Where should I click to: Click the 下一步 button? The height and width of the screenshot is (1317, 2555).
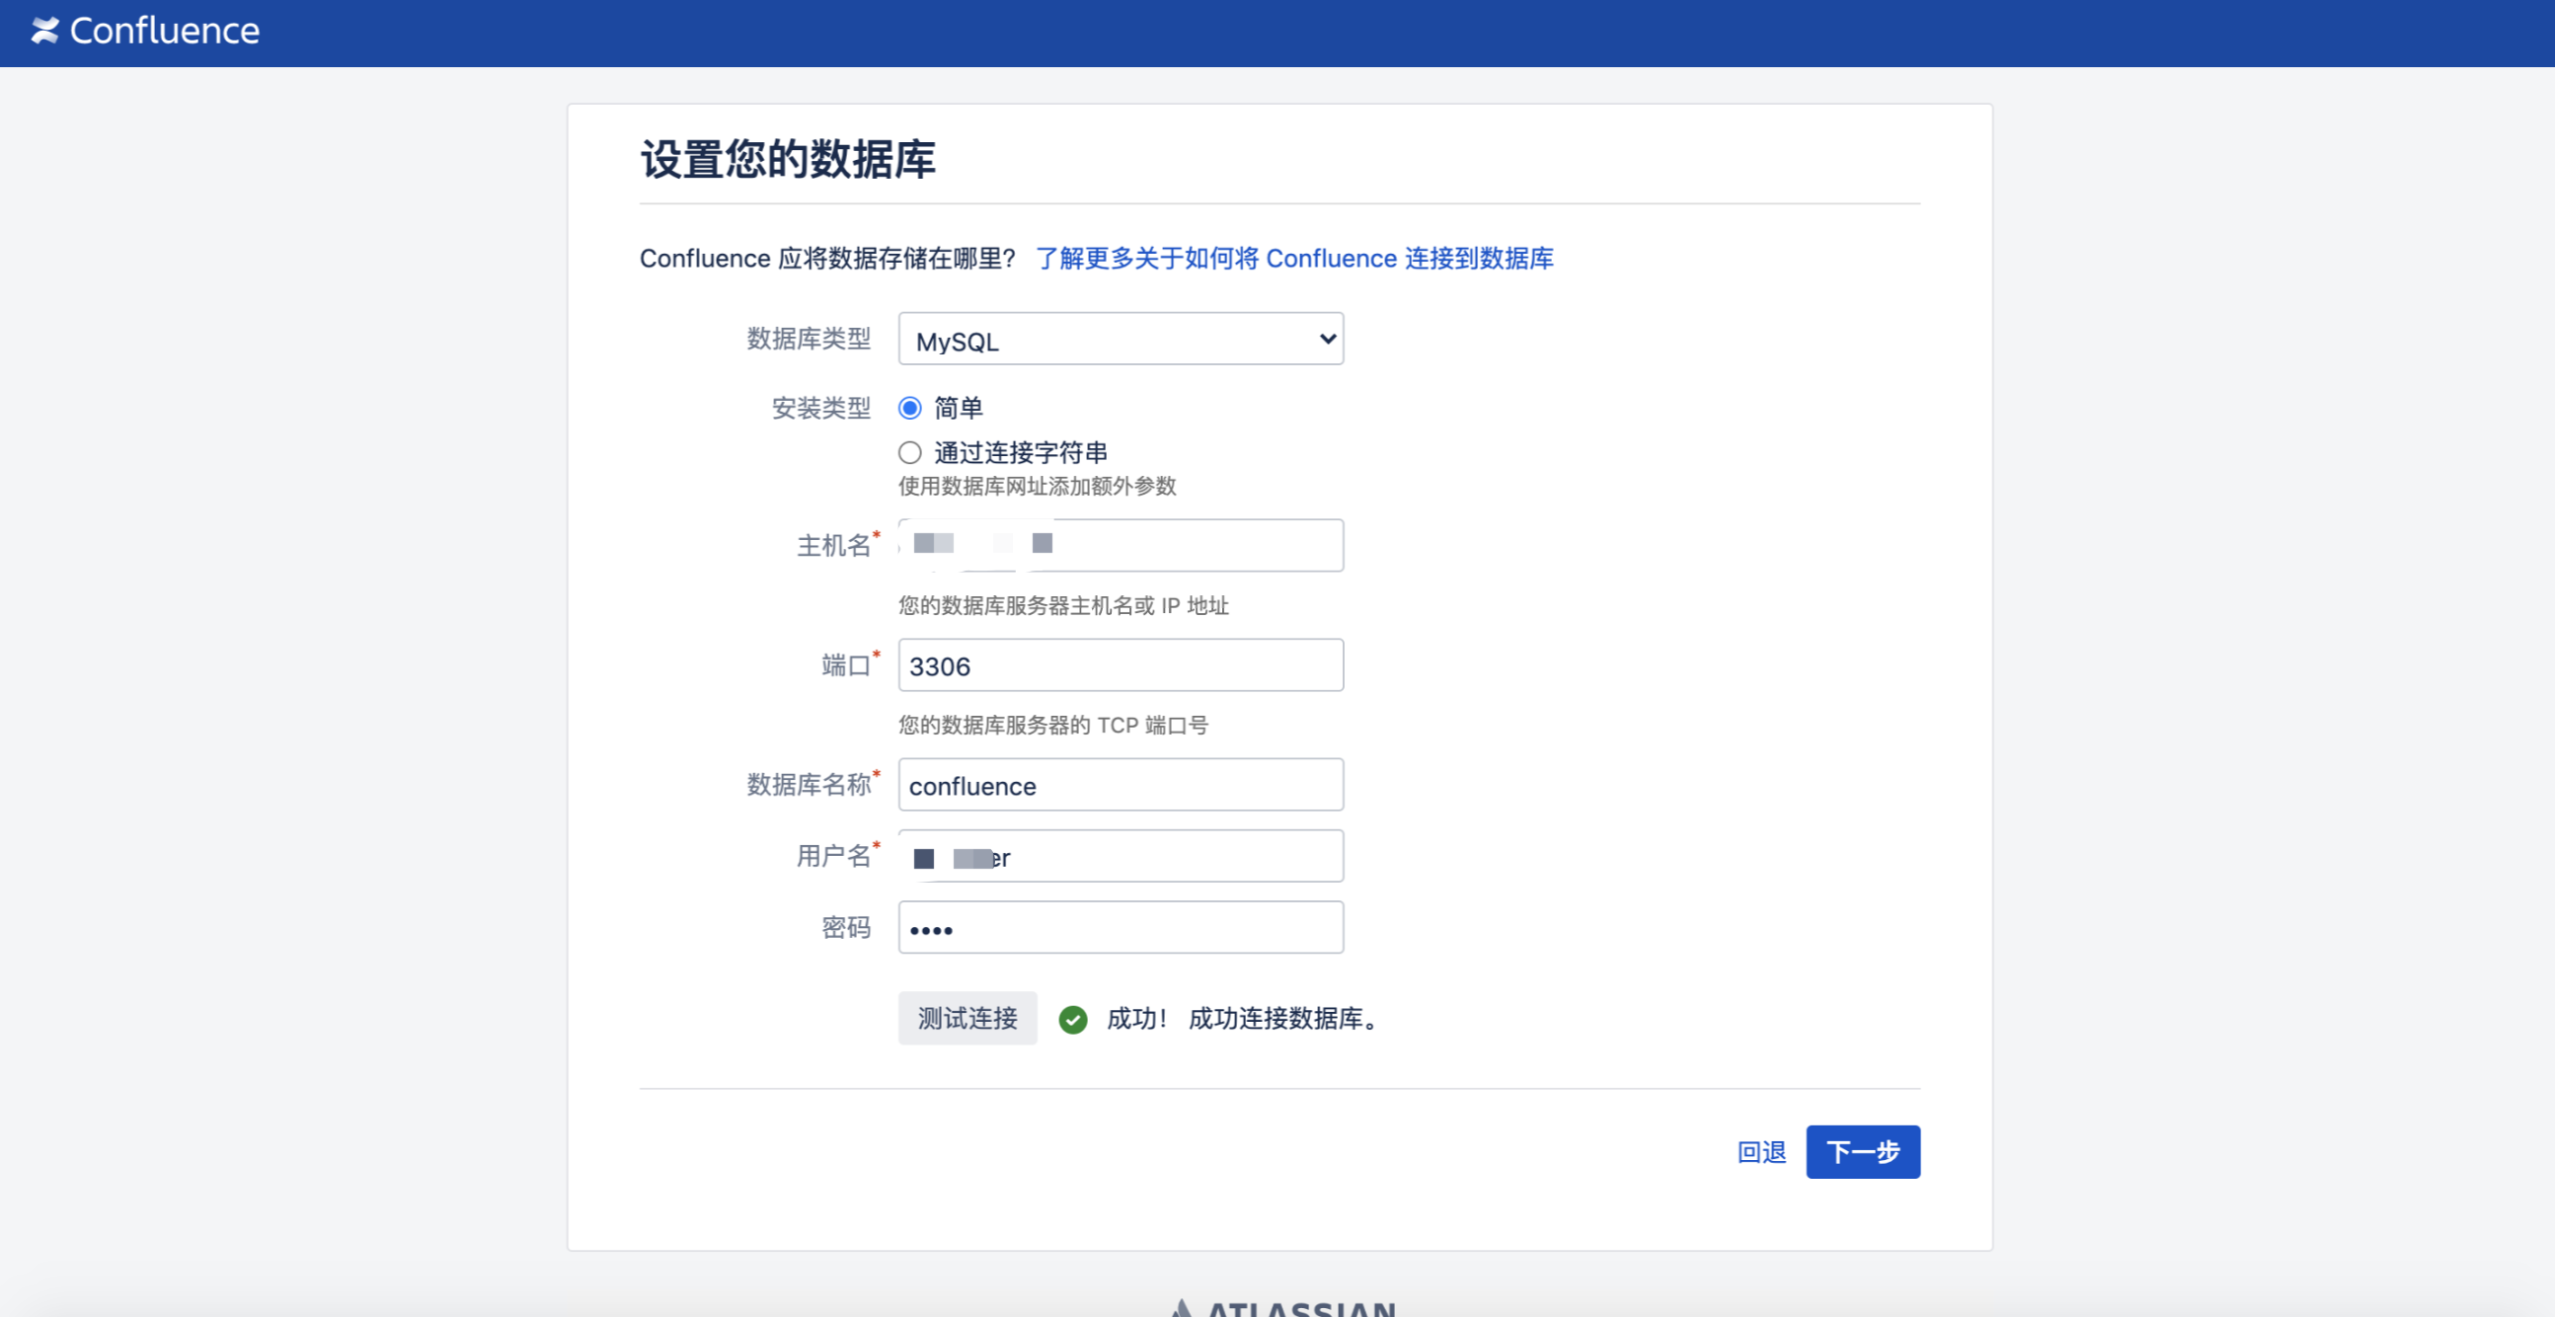[x=1863, y=1151]
